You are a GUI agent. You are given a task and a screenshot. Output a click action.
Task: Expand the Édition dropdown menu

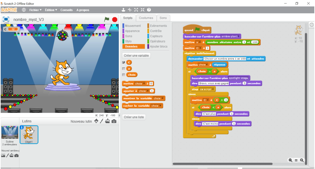51,10
